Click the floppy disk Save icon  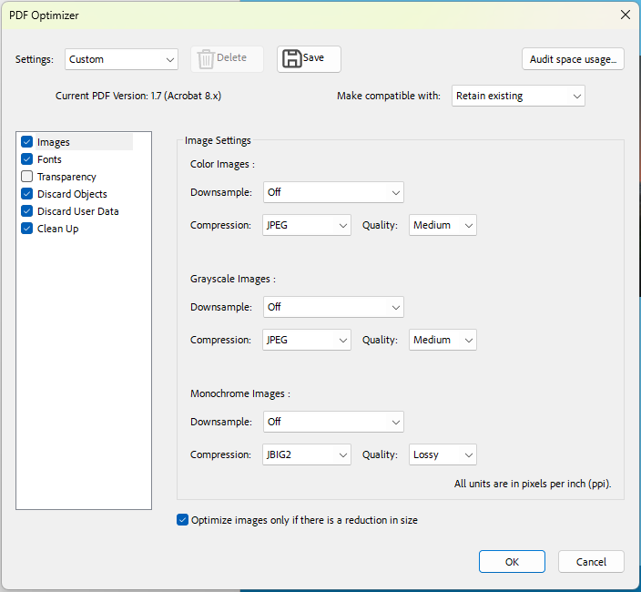[x=292, y=59]
